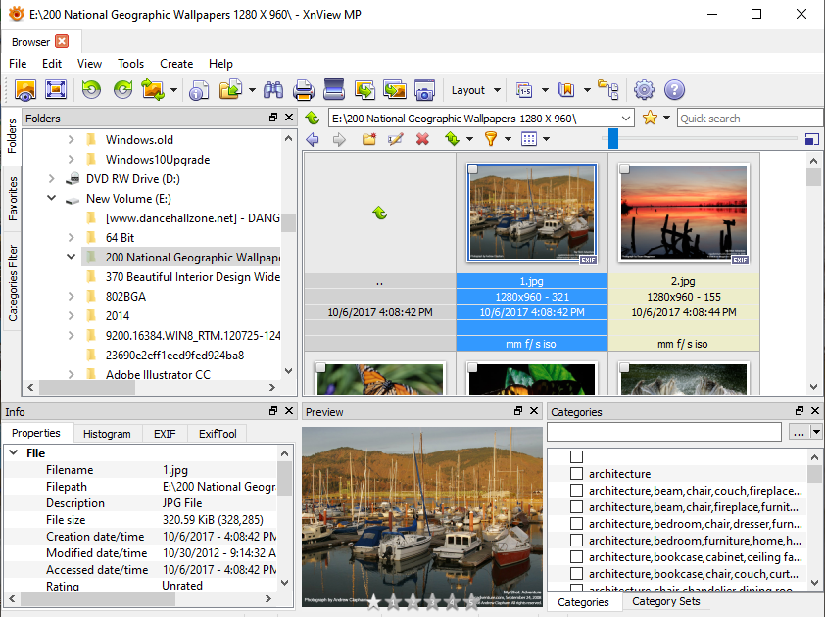Check the box on 2.jpg thumbnail
This screenshot has width=825, height=617.
tap(625, 170)
